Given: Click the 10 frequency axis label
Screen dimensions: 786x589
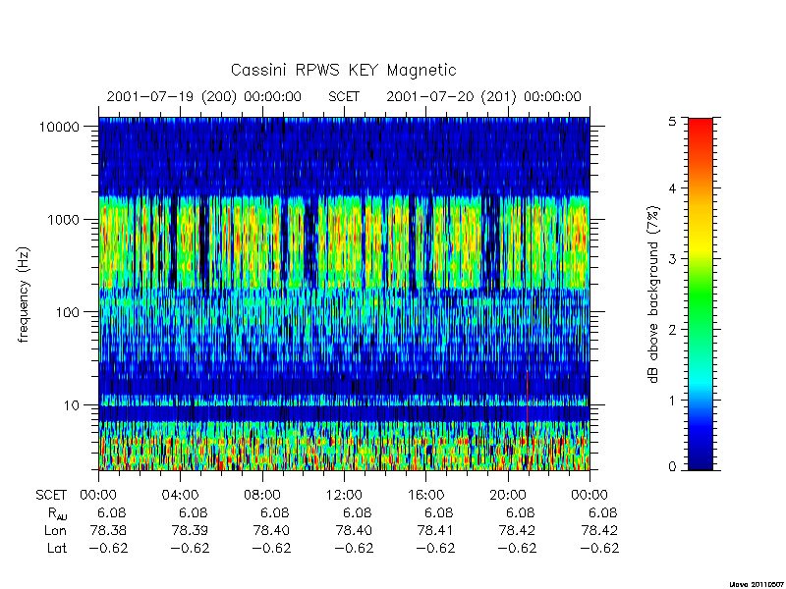Looking at the screenshot, I should pyautogui.click(x=72, y=404).
